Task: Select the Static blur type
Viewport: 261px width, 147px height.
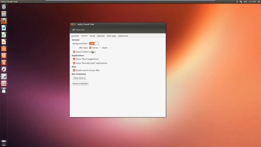Action: pyautogui.click(x=100, y=48)
